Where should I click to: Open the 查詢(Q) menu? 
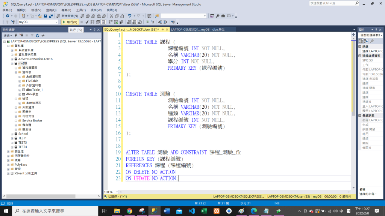pos(51,10)
